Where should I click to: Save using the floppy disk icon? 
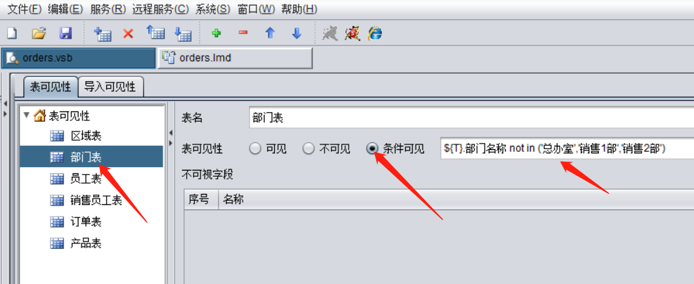point(66,33)
